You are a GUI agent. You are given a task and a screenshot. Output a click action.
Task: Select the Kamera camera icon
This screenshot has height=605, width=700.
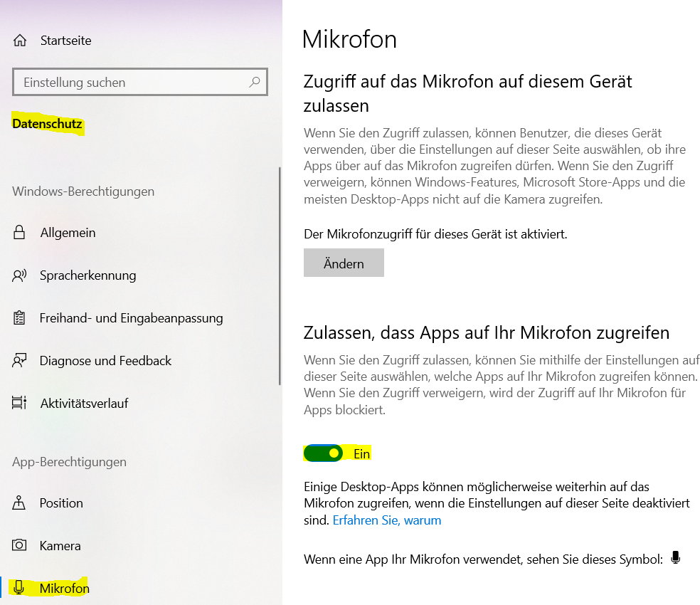click(19, 545)
